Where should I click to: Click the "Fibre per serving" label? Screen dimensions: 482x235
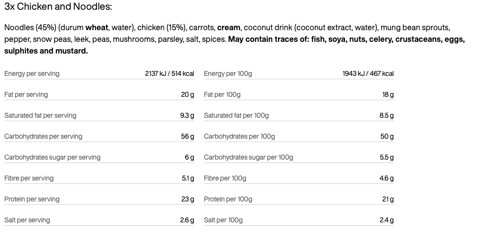29,179
